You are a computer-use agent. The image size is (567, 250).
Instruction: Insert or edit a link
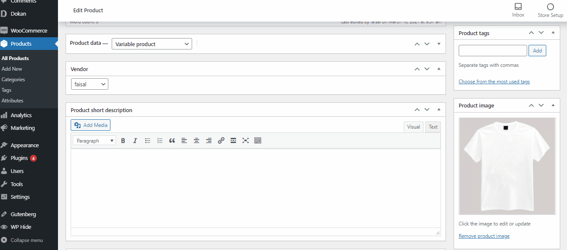[221, 140]
